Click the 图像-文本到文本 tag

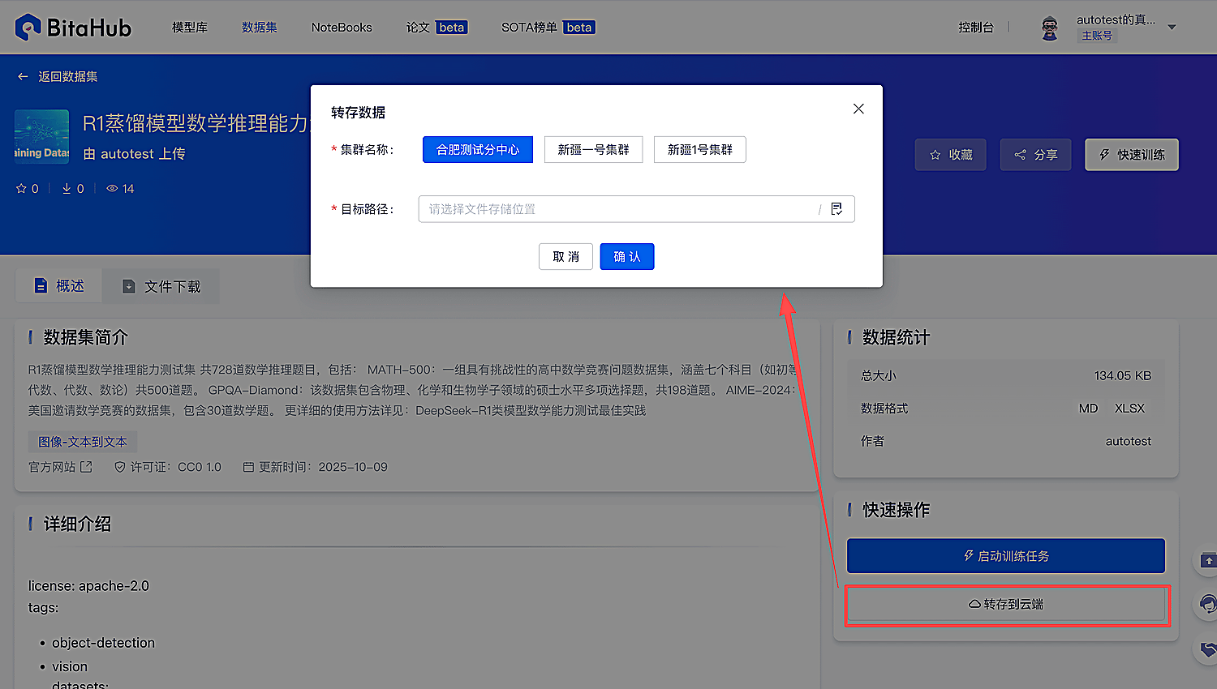point(83,442)
